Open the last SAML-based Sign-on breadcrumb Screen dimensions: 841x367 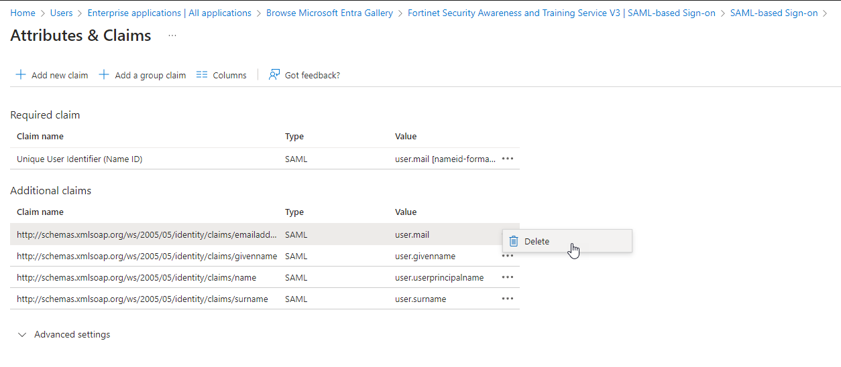point(774,13)
